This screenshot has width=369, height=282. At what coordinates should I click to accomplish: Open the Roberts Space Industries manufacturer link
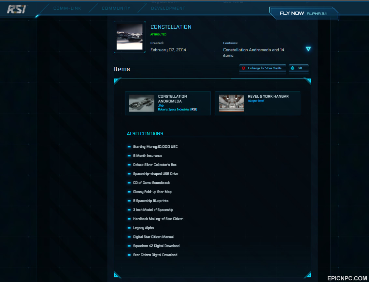point(177,109)
